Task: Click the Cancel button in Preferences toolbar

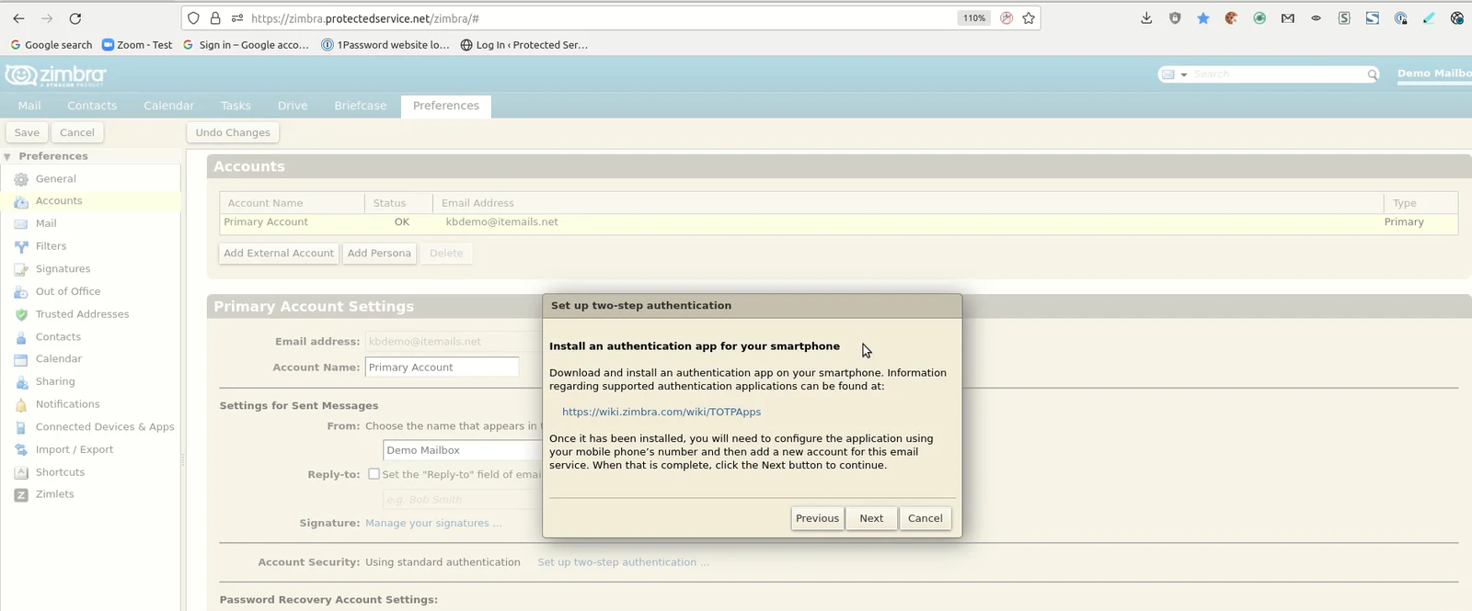Action: (77, 132)
